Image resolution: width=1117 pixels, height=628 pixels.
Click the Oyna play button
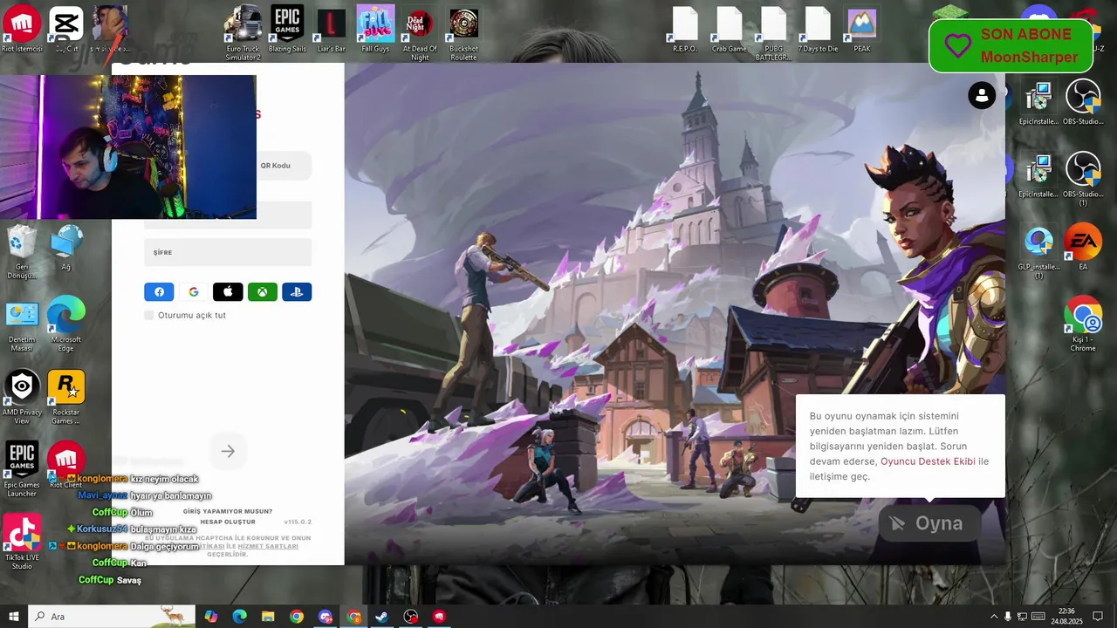pyautogui.click(x=930, y=523)
